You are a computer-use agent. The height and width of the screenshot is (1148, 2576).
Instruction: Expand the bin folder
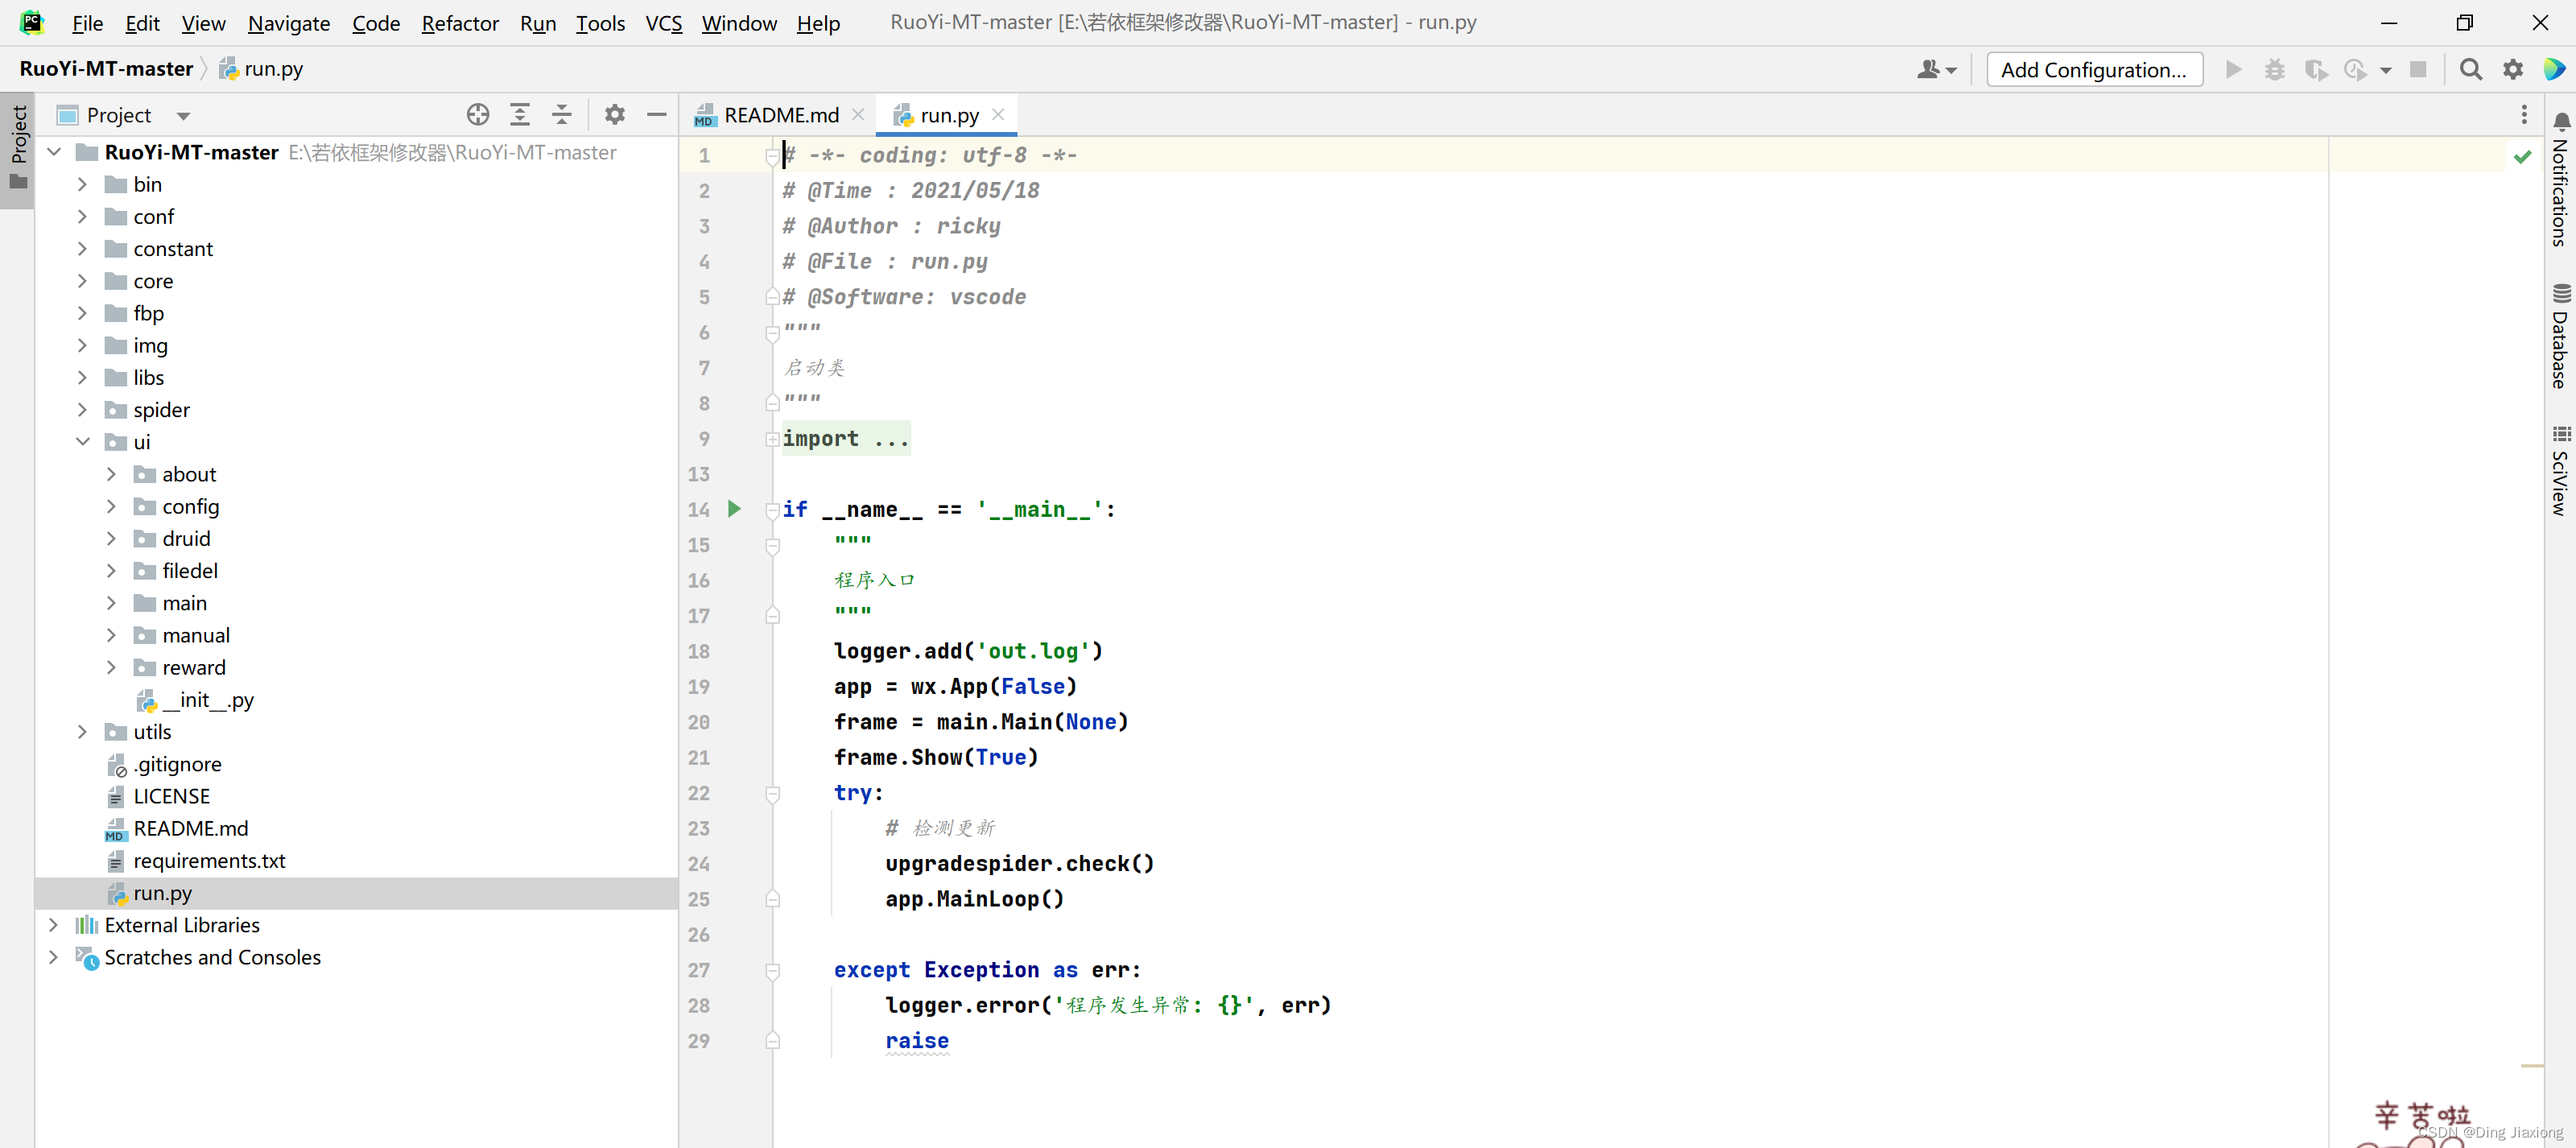[83, 185]
